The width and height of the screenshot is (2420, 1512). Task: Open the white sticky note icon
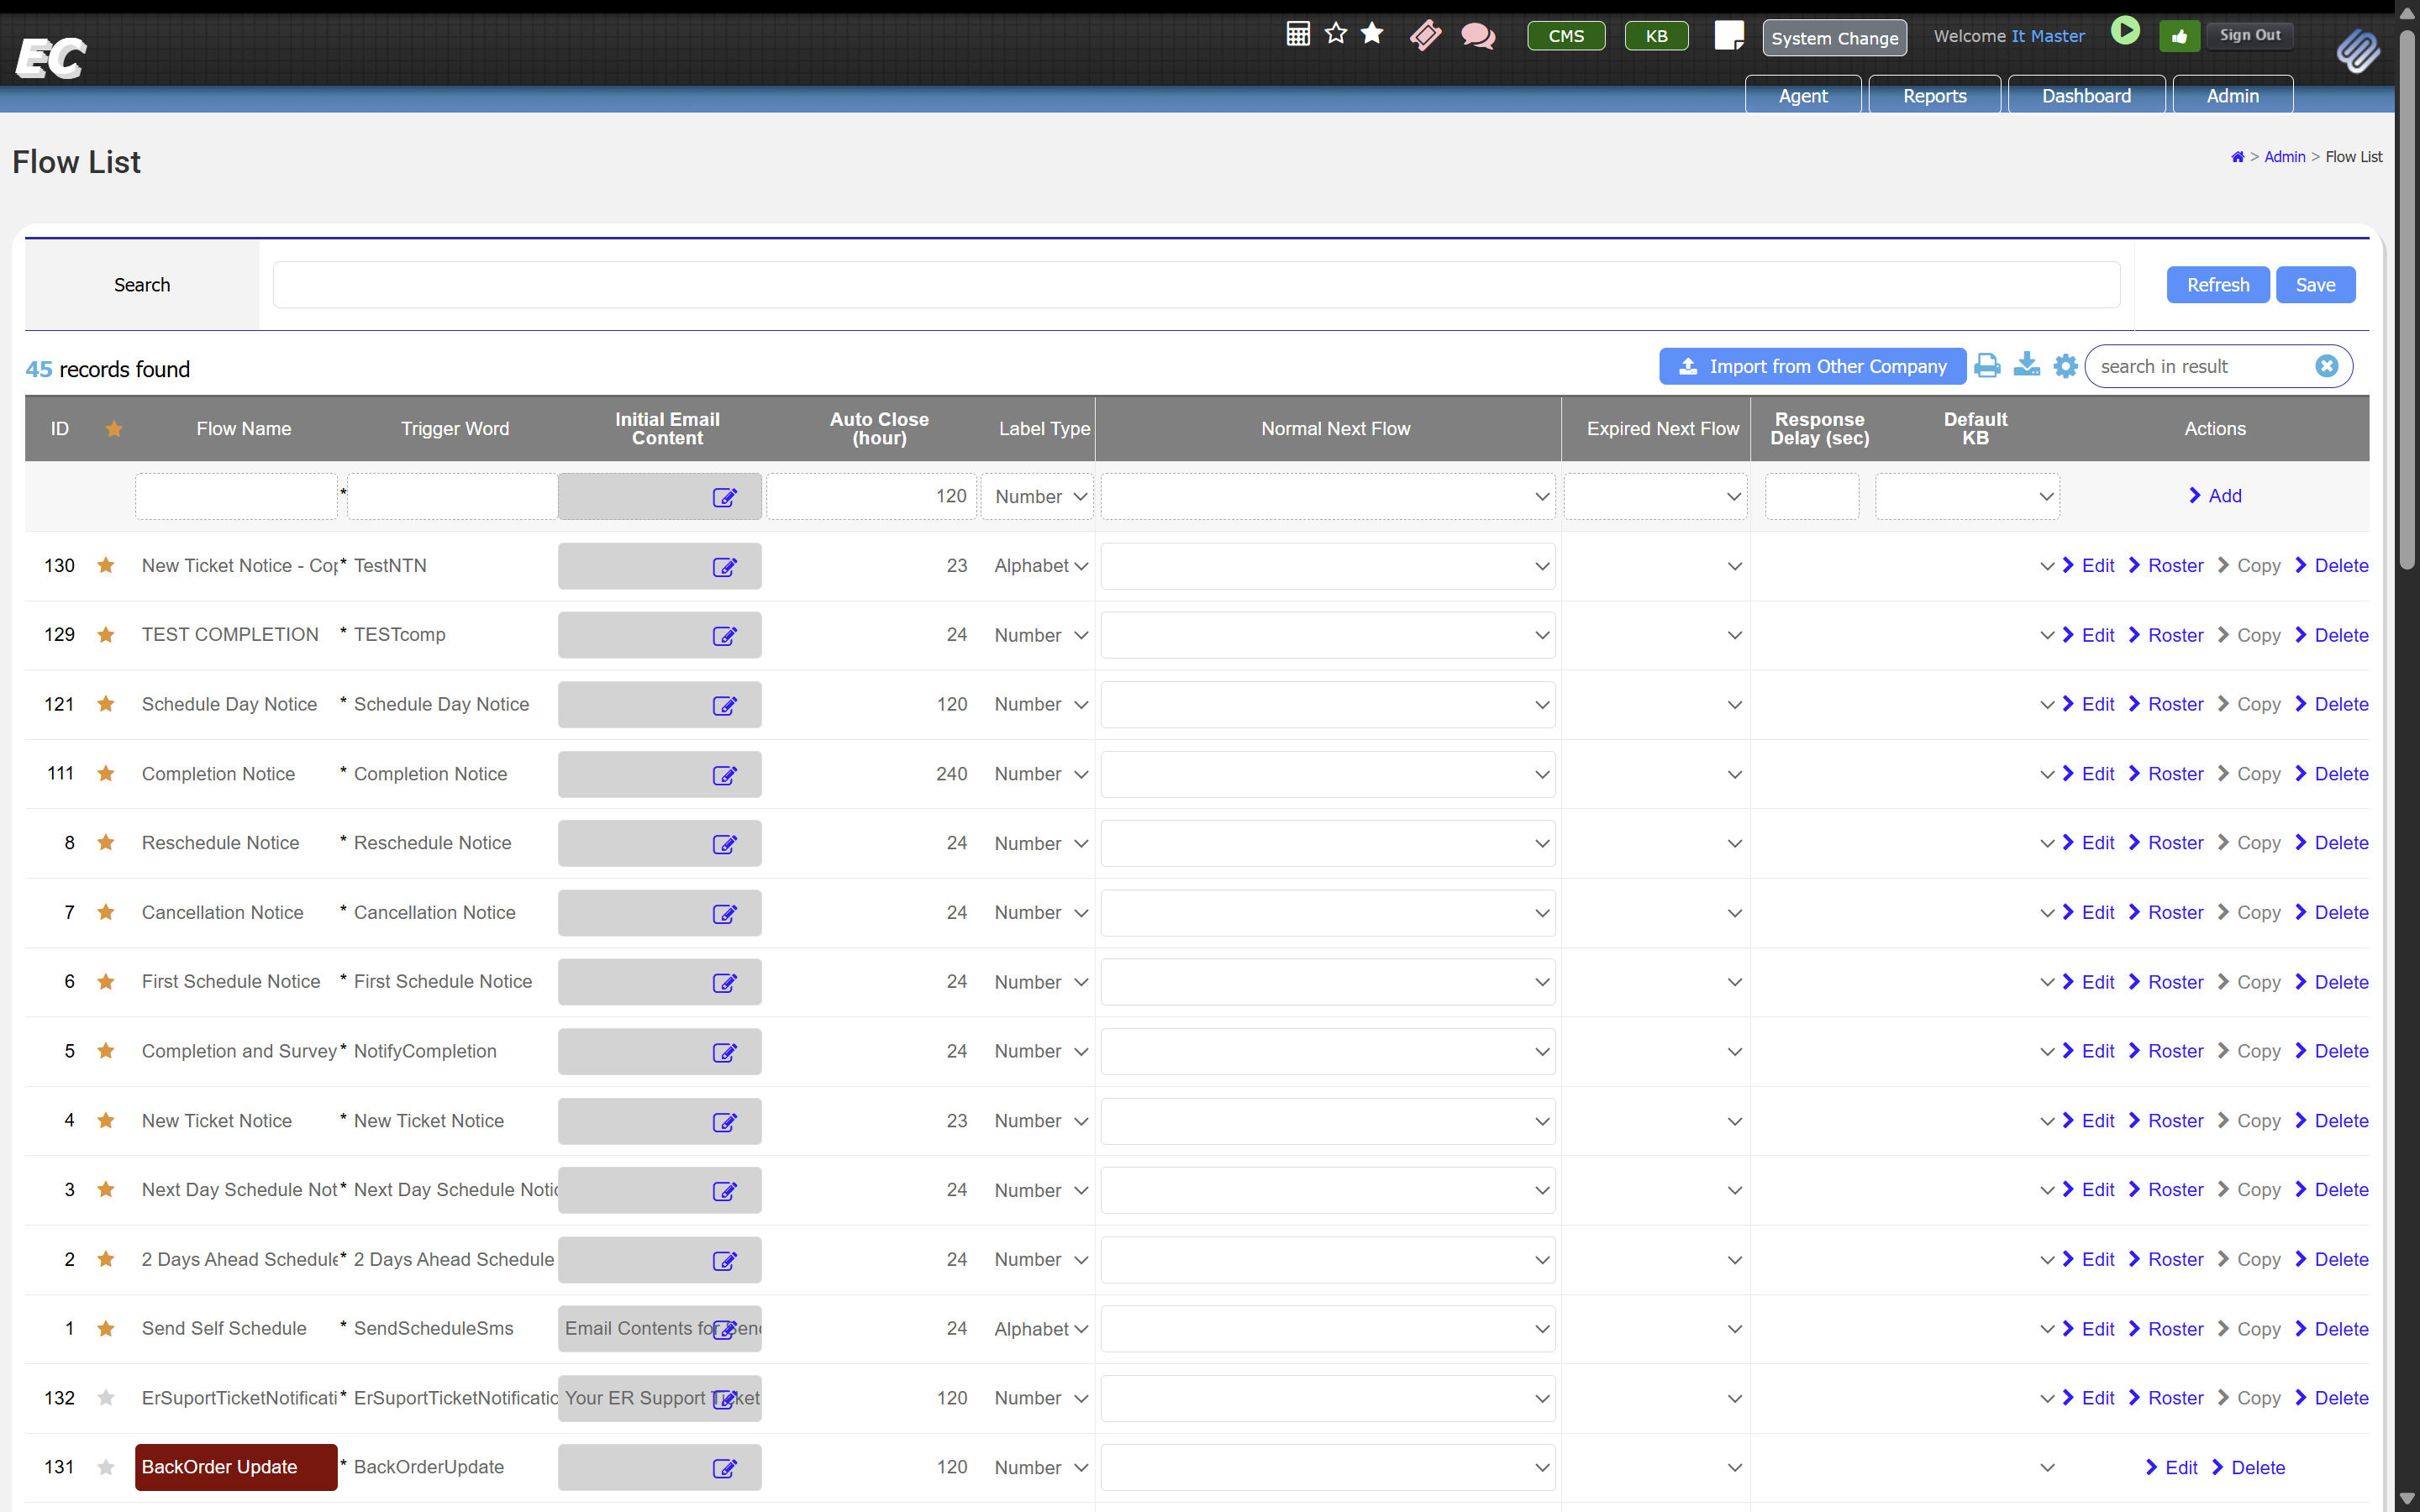click(1729, 35)
